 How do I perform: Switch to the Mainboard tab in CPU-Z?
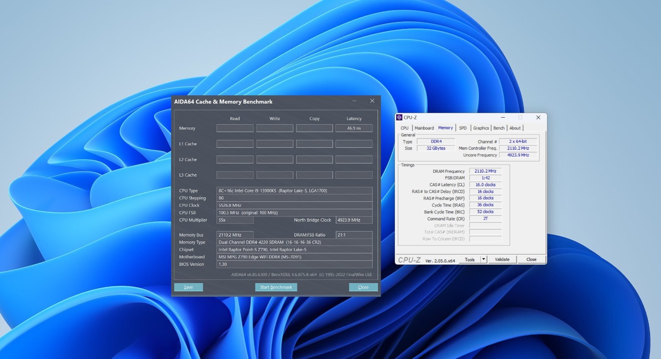[x=424, y=128]
